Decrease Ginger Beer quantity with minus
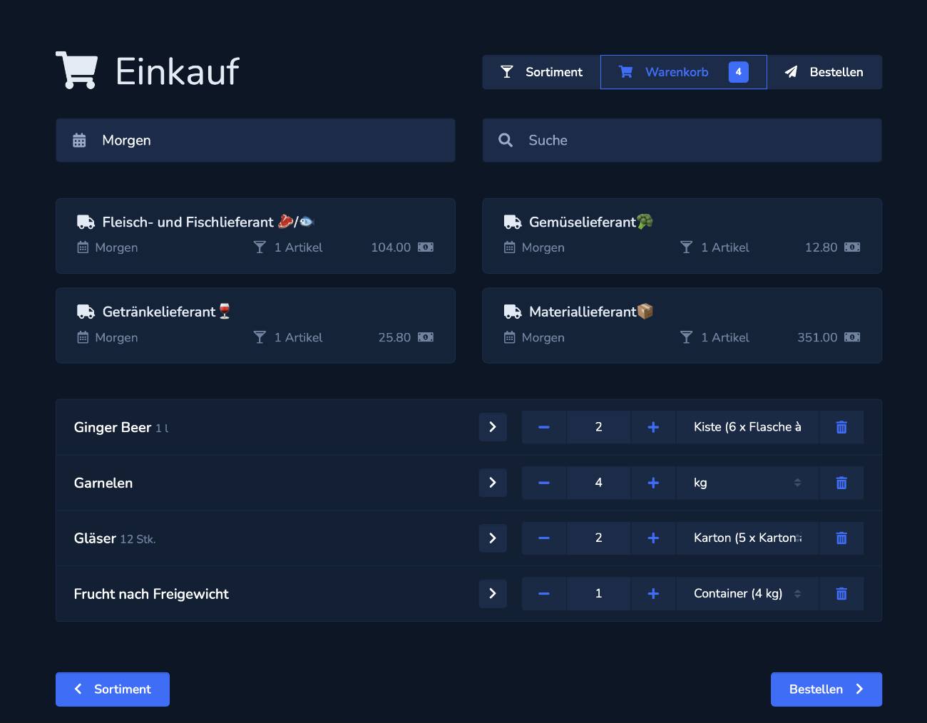The height and width of the screenshot is (723, 927). 544,427
